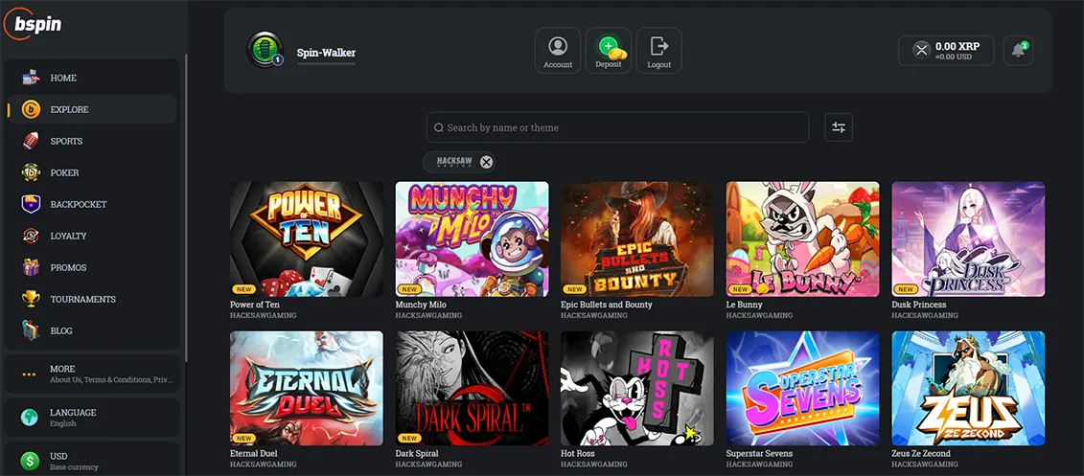The width and height of the screenshot is (1084, 476).
Task: Click the Power of Ten title text
Action: click(255, 305)
